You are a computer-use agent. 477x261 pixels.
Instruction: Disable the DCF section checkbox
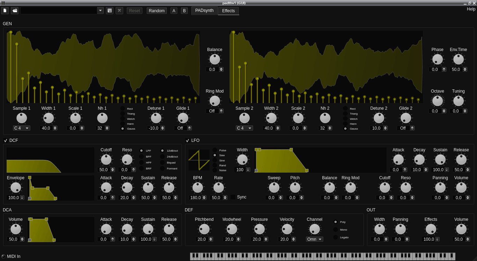(x=6, y=140)
